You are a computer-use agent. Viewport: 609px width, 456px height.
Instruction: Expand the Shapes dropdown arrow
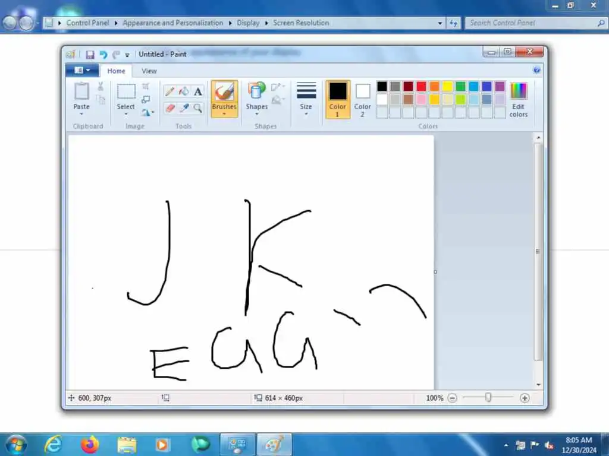(x=256, y=114)
